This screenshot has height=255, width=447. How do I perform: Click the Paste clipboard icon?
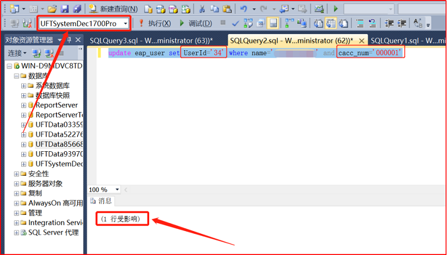[227, 9]
